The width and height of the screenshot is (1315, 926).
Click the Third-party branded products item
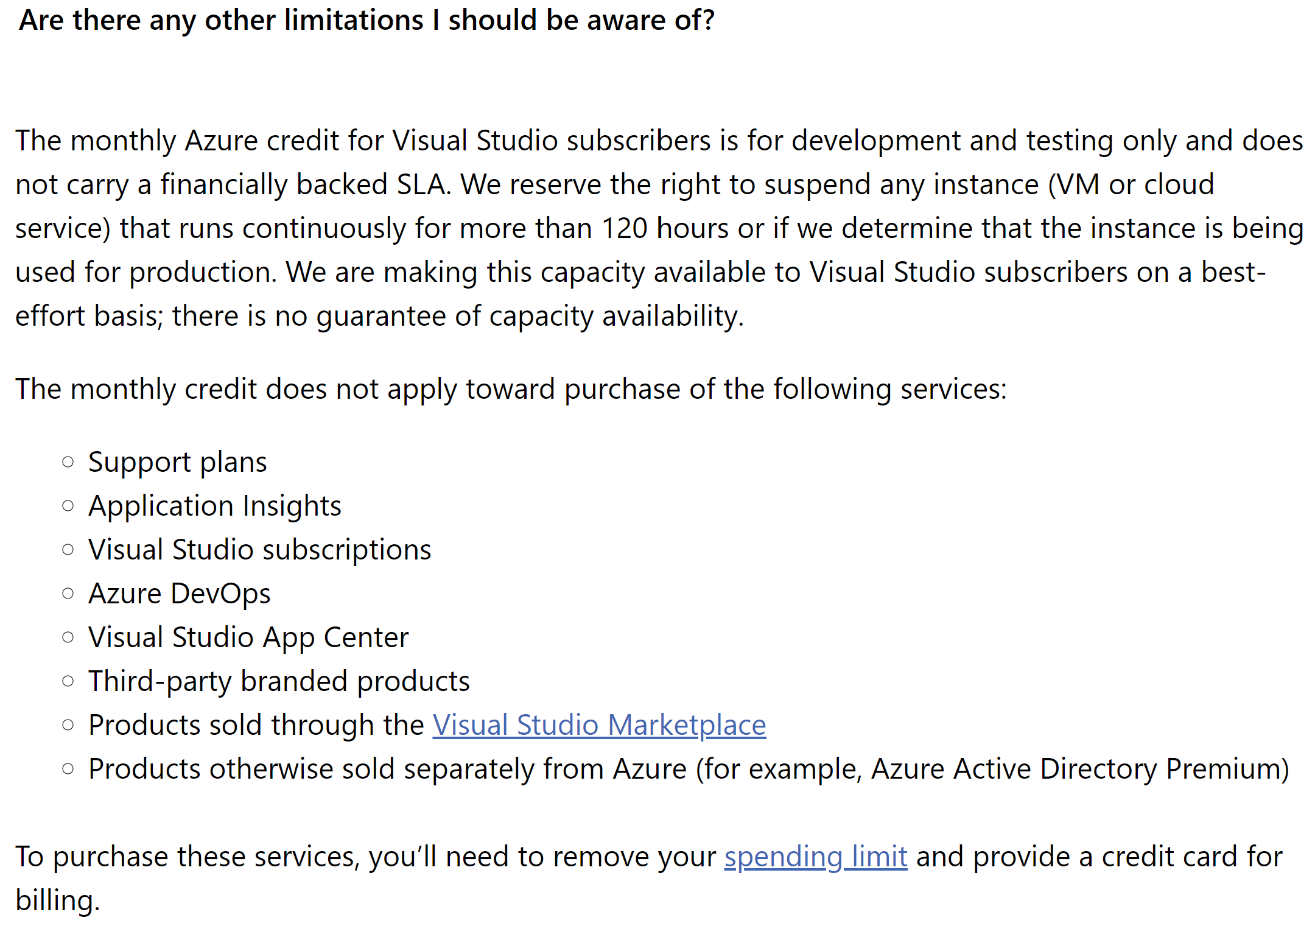[x=279, y=681]
